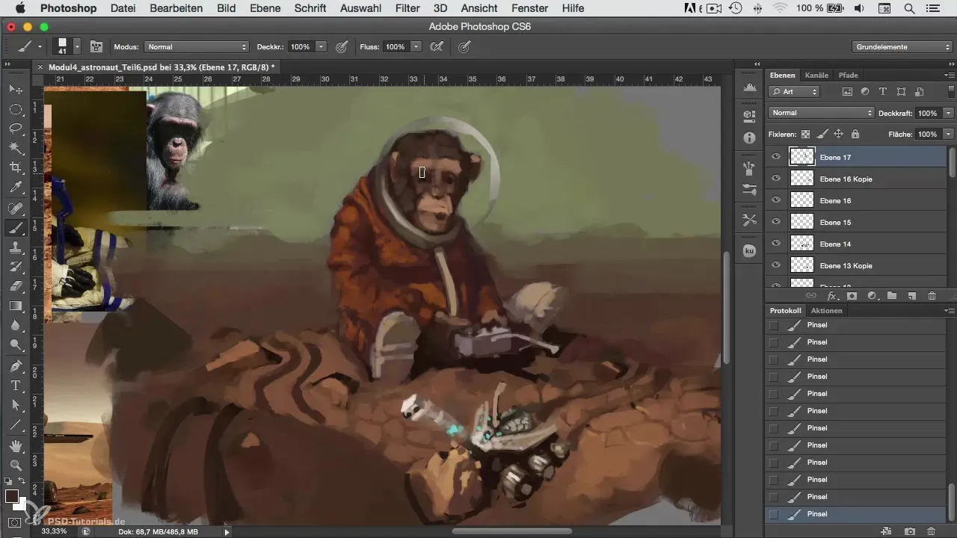Open Grundelemente workspace dropdown

pos(902,46)
